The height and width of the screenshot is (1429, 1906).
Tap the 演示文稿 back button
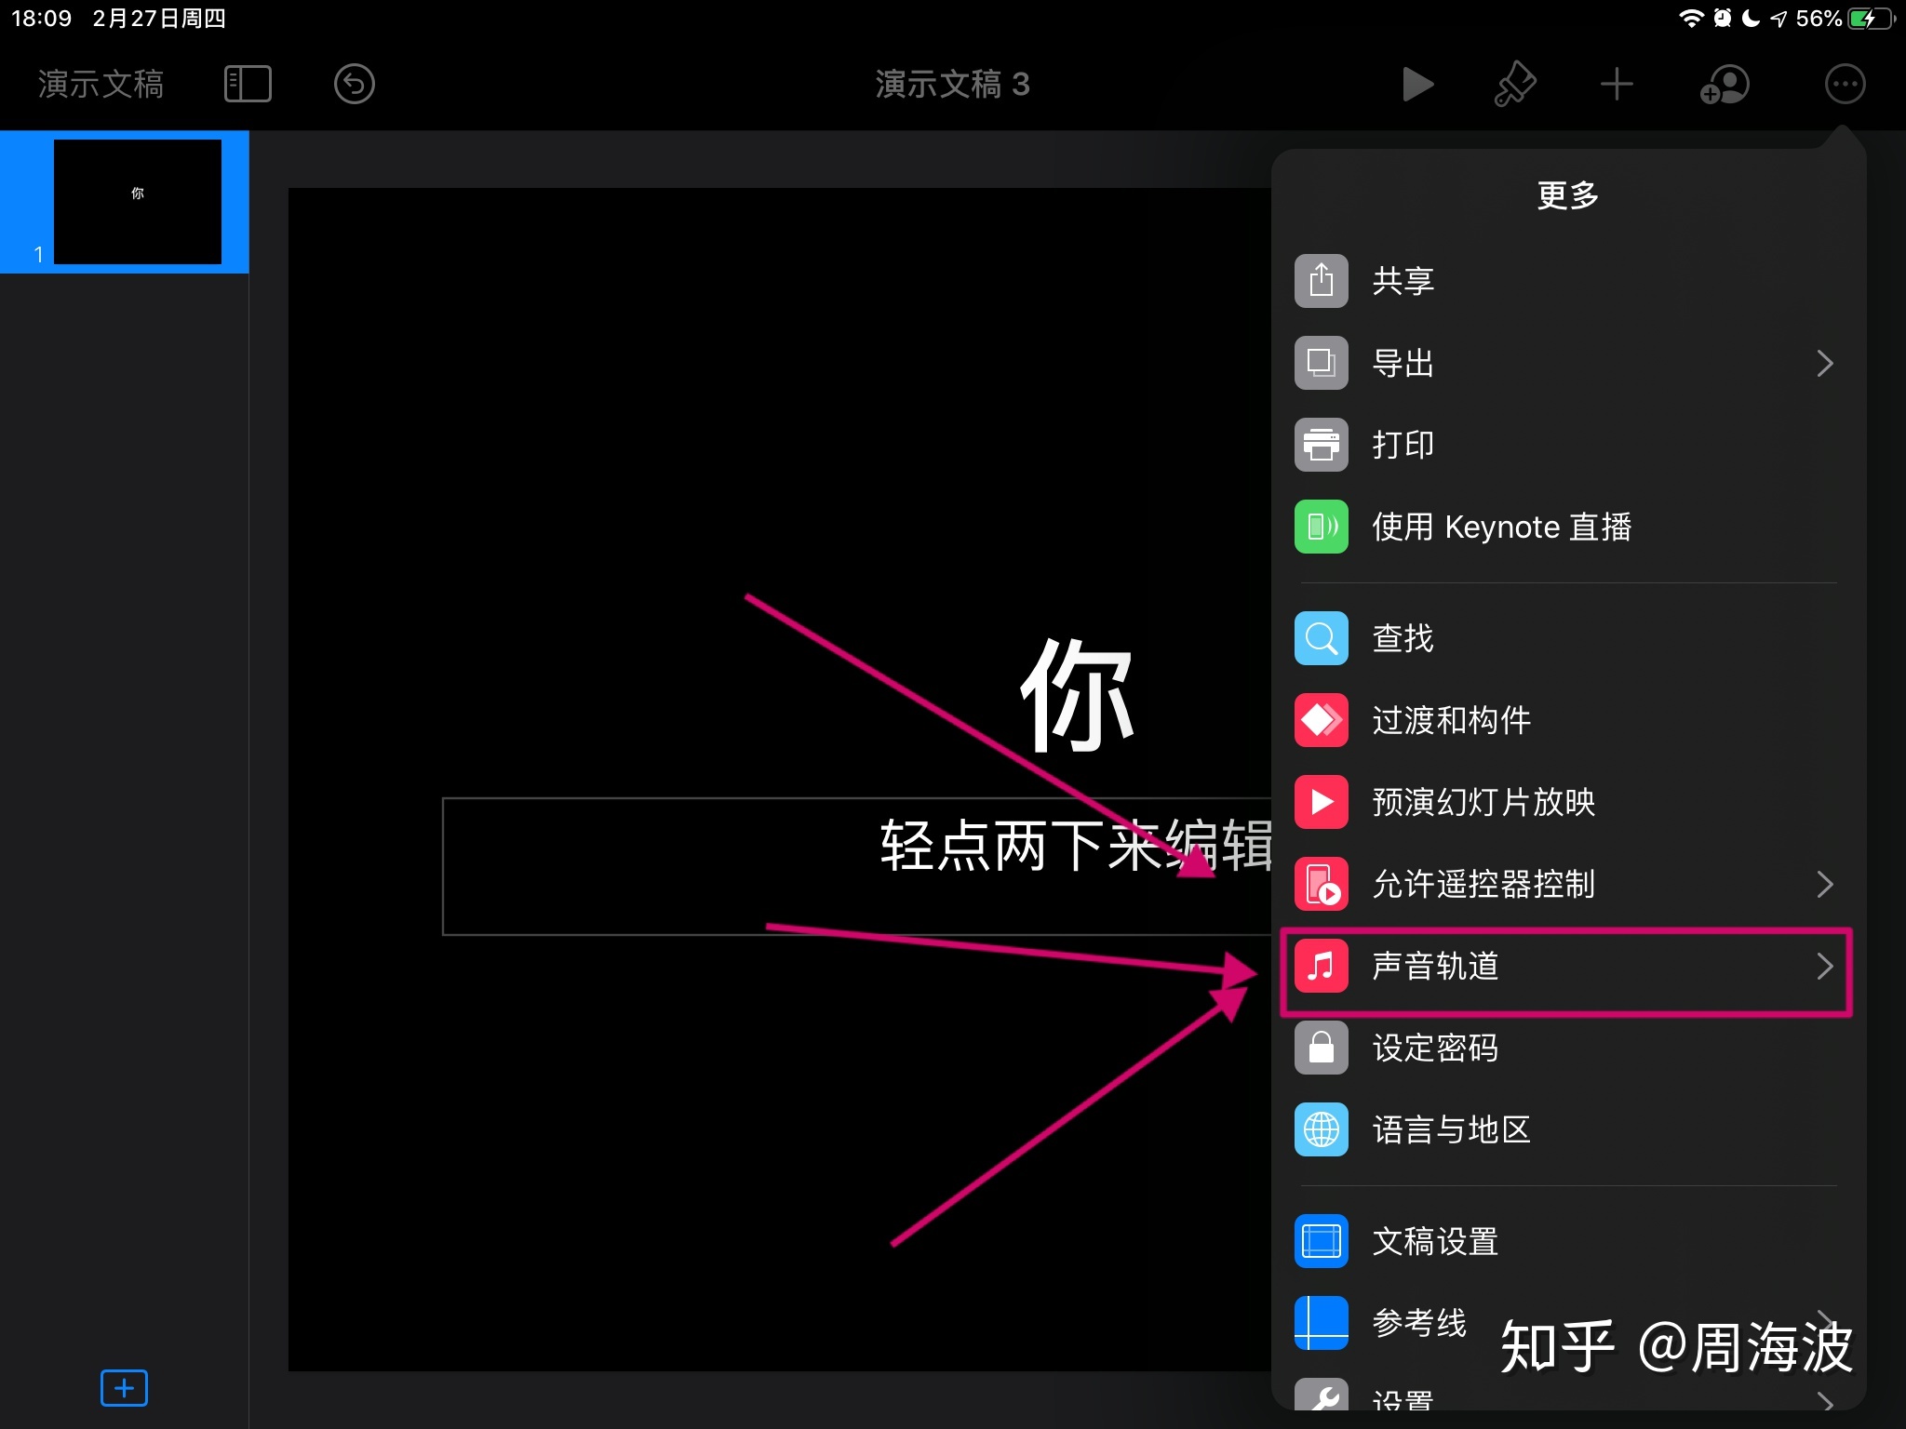(101, 85)
